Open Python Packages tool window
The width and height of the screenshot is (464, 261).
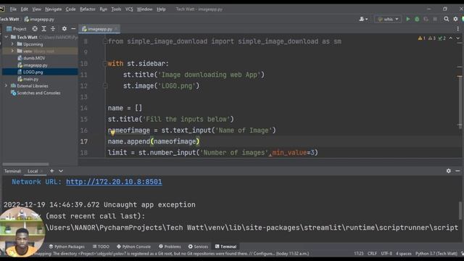(67, 246)
